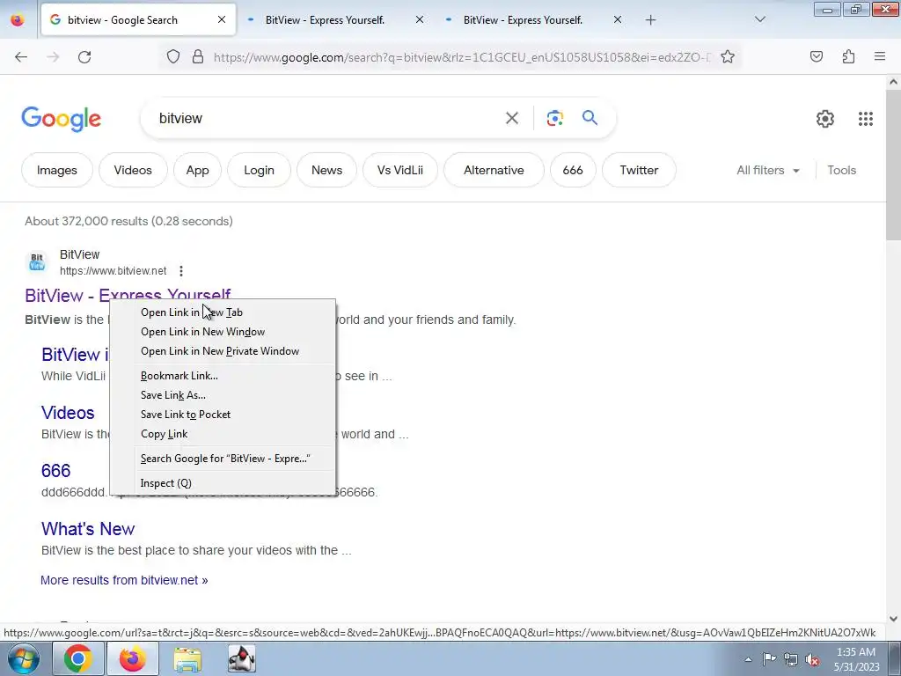The height and width of the screenshot is (676, 901).
Task: Show hidden tray icons arrow
Action: (x=748, y=659)
